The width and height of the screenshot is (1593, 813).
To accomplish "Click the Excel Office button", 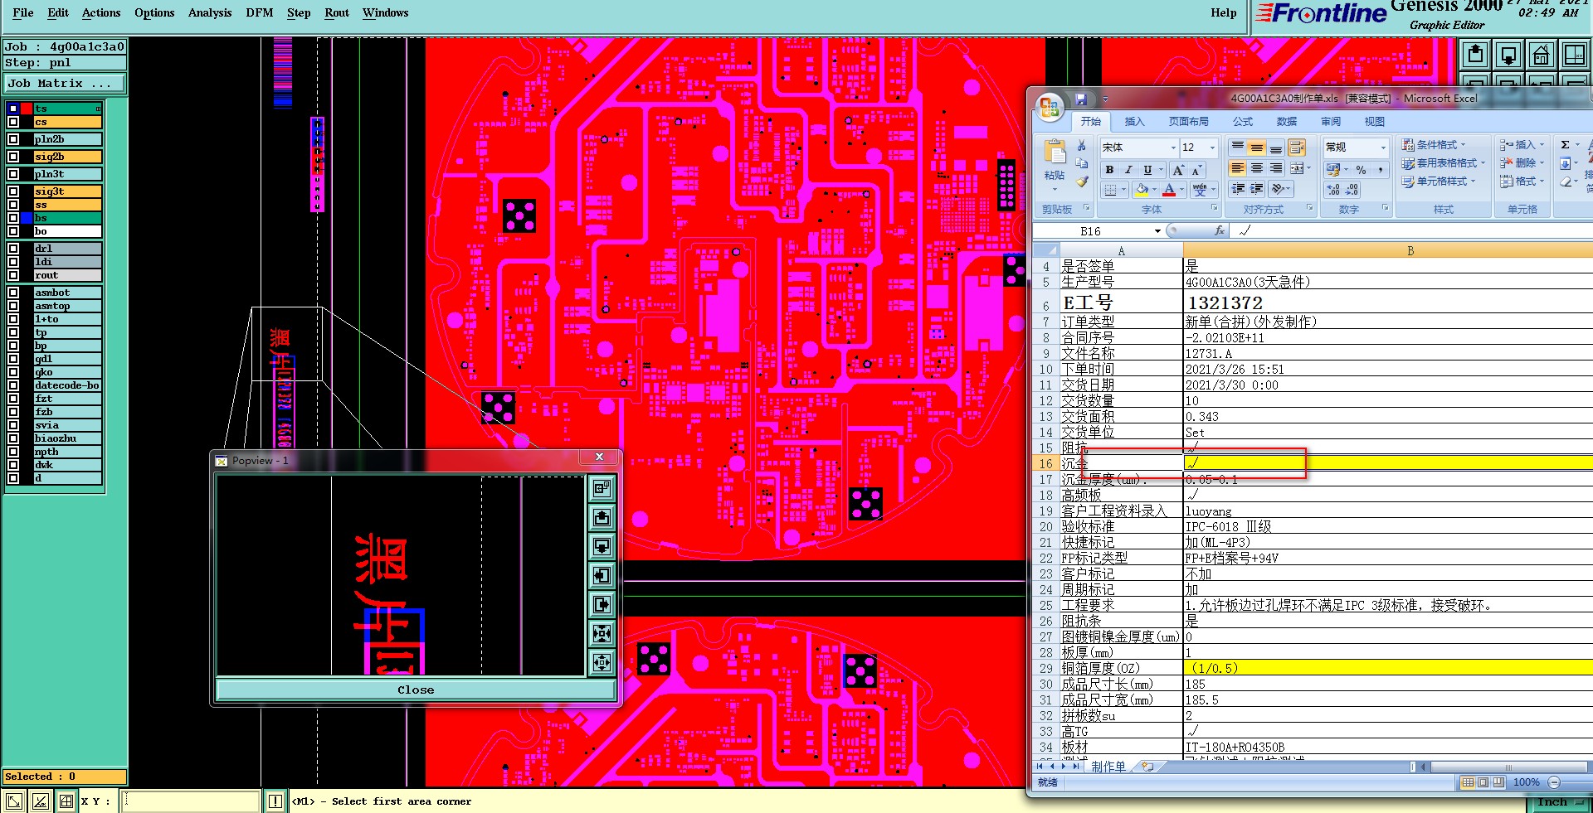I will (x=1050, y=107).
